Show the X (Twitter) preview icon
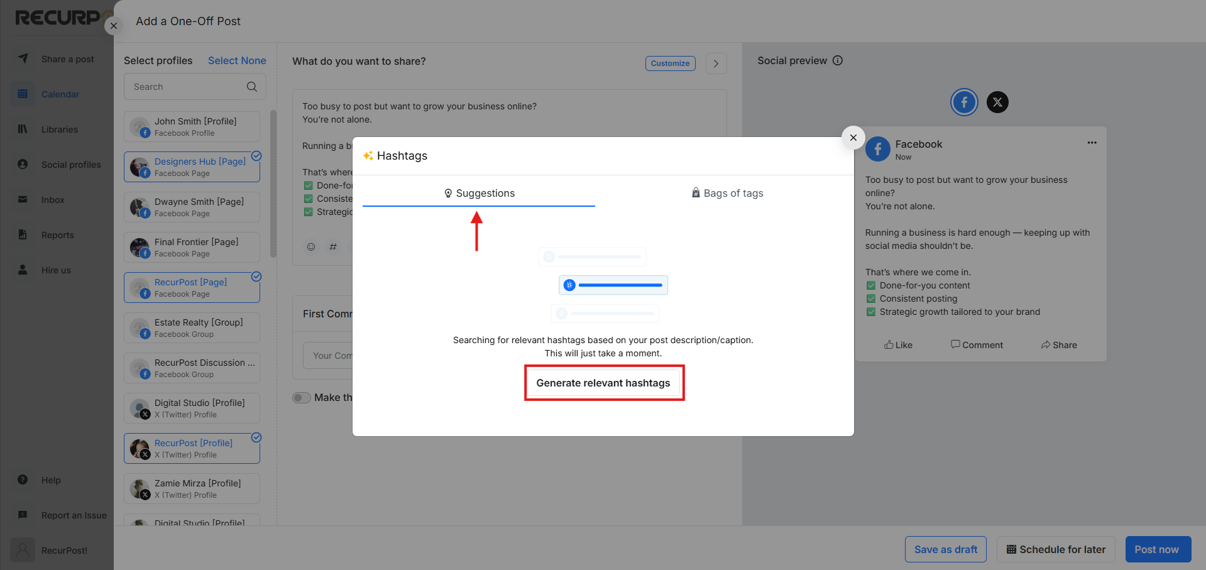The image size is (1206, 570). [x=997, y=102]
